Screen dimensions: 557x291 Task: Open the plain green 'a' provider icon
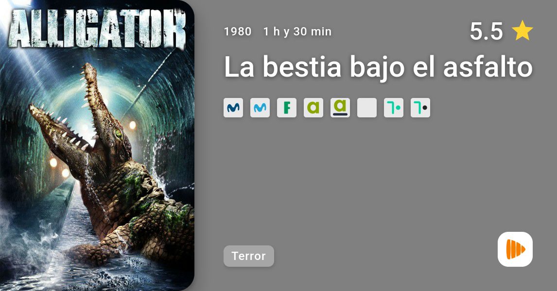tap(313, 108)
